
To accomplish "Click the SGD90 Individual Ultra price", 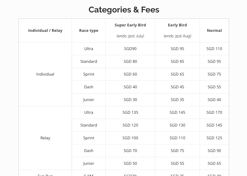I will click(x=130, y=49).
